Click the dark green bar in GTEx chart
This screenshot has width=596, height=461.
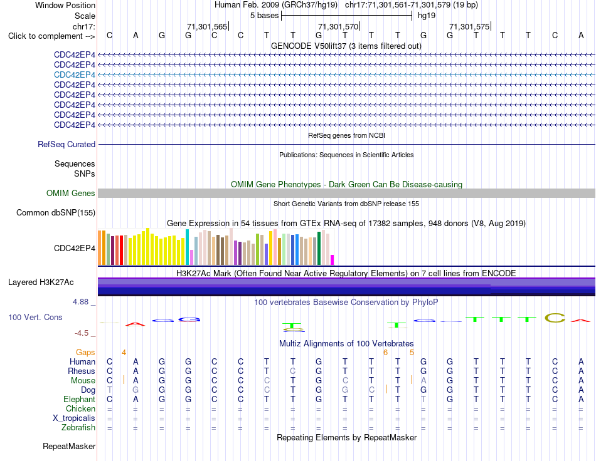coord(319,248)
